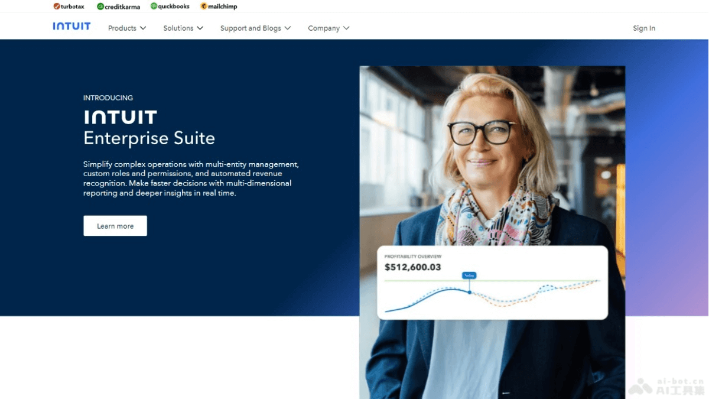
Task: Open the TurboTax brand link
Action: [x=69, y=7]
